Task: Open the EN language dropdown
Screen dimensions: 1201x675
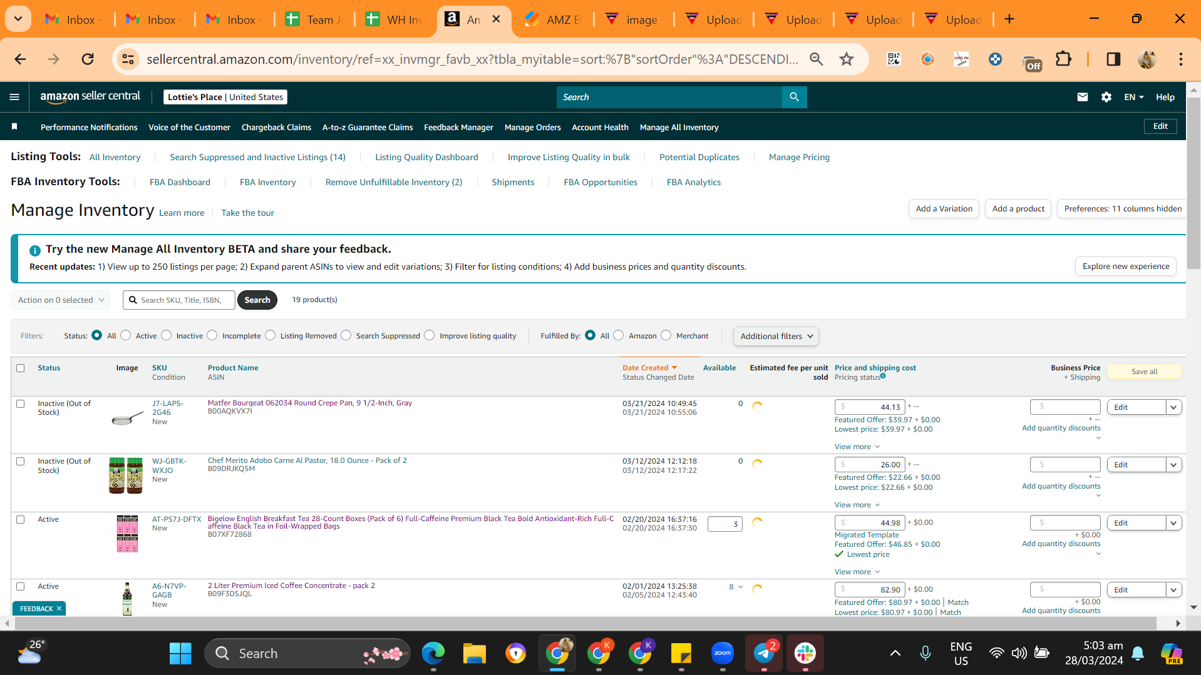Action: coord(1133,97)
